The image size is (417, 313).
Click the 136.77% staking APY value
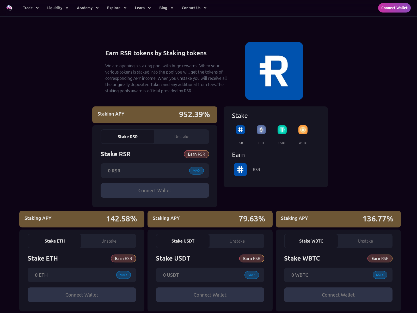[378, 219]
